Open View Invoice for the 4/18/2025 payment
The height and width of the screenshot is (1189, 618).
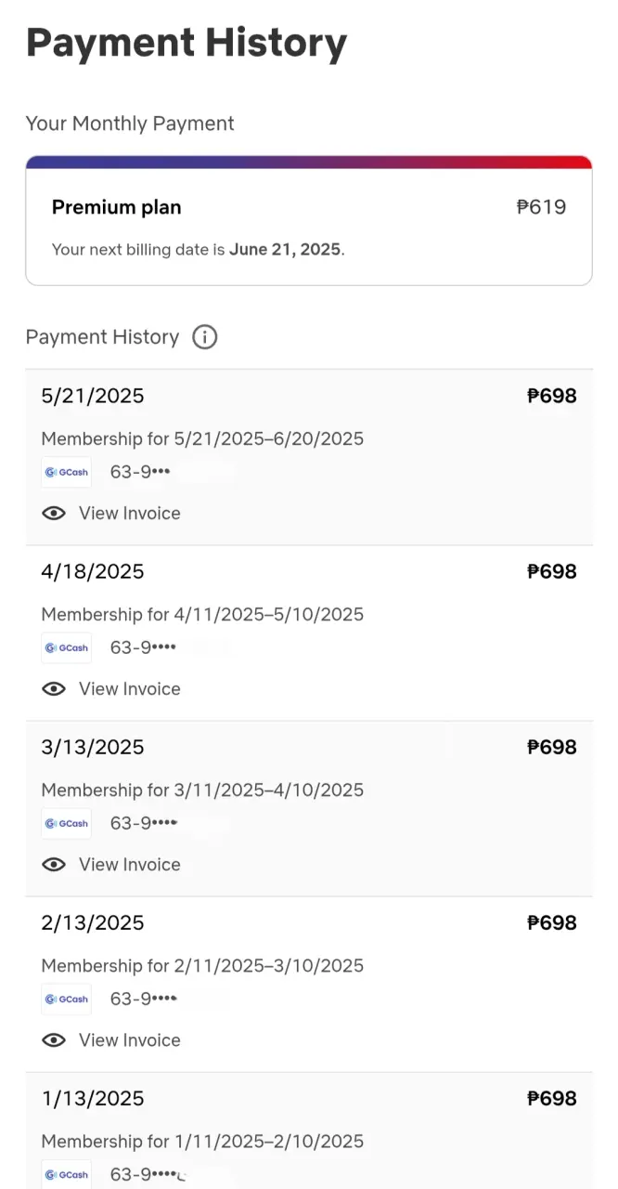click(130, 688)
